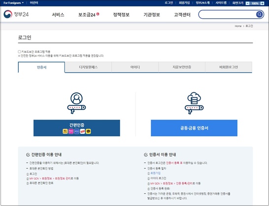
Task: Click the first yellow provider icon in 간편인증
Action: tap(65, 131)
